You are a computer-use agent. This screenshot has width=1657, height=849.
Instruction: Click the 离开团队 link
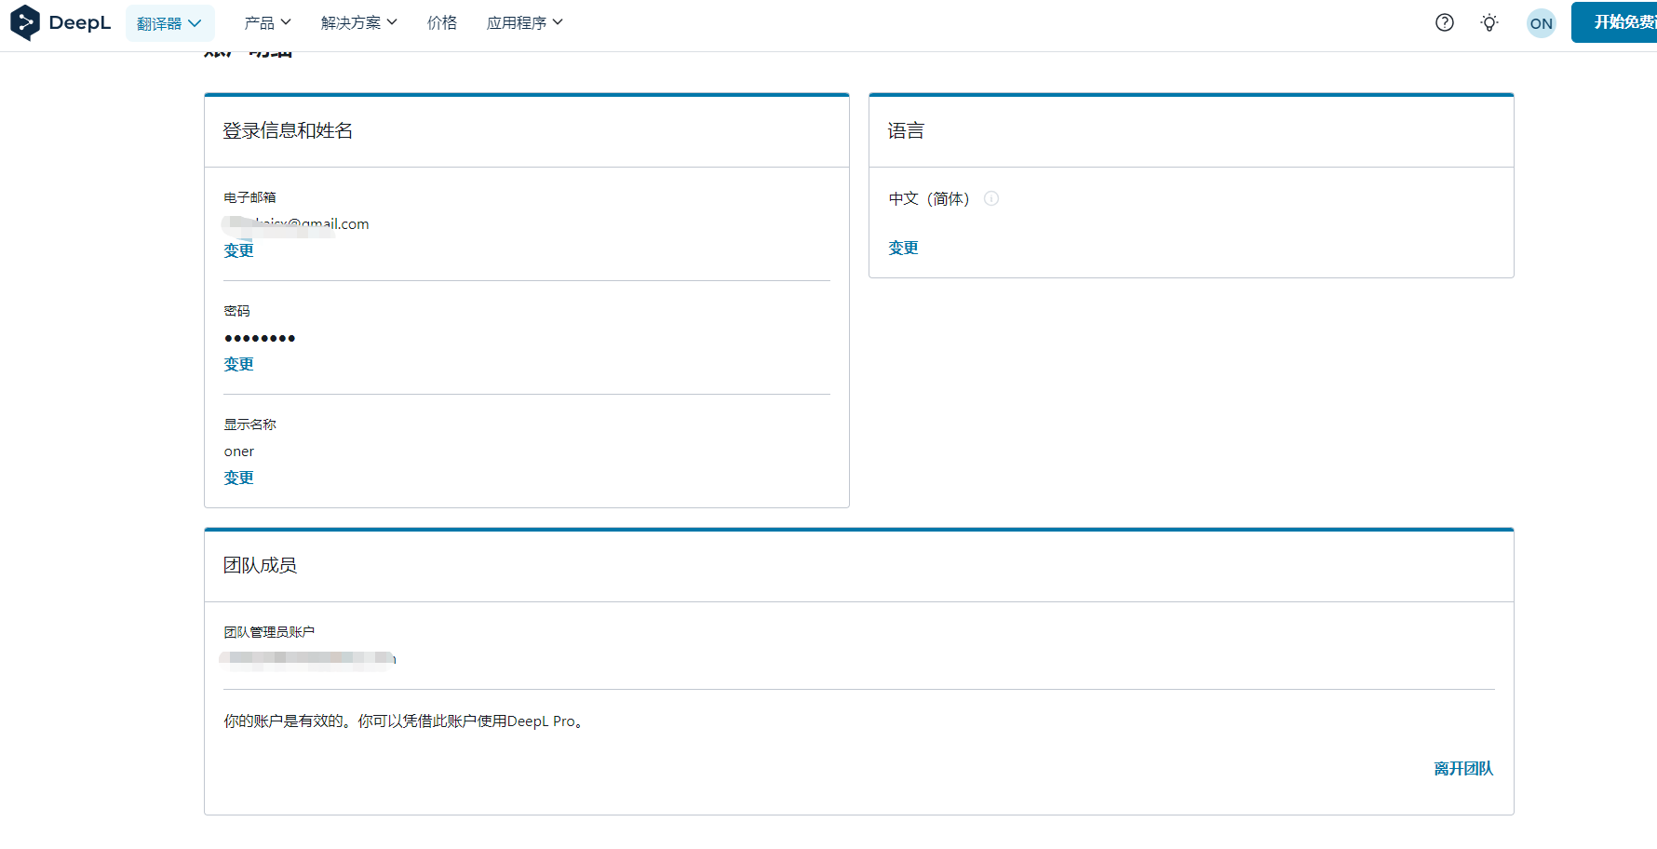(x=1463, y=768)
